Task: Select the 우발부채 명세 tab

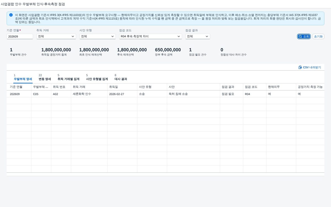Action: point(23,77)
